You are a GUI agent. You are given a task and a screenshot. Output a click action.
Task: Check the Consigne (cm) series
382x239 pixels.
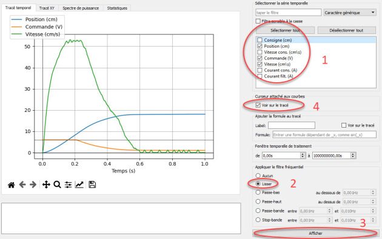click(x=260, y=40)
